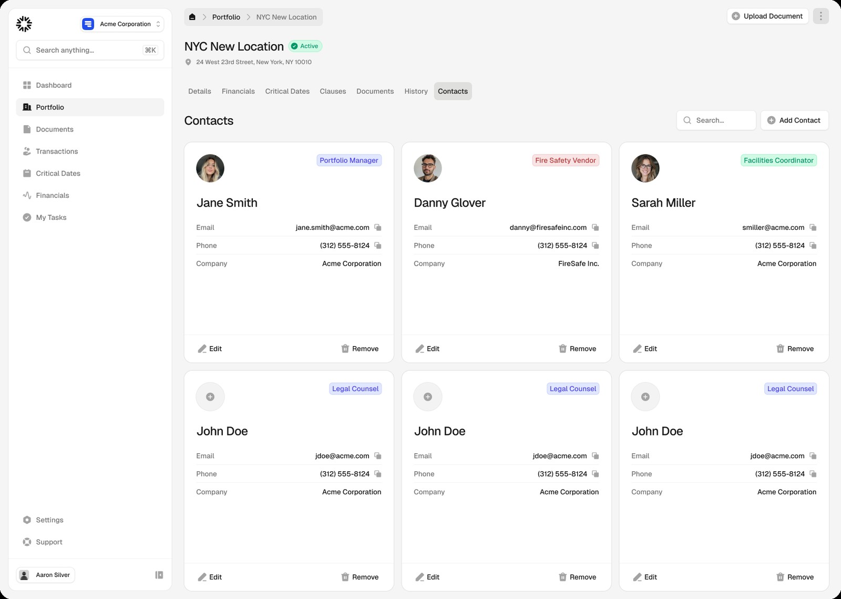Switch to the Critical Dates tab
The image size is (841, 599).
pyautogui.click(x=288, y=92)
